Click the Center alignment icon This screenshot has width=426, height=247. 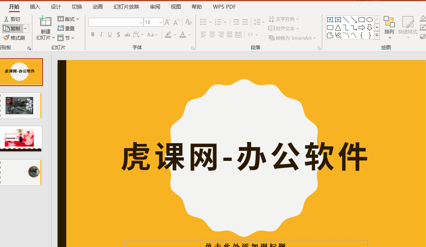211,35
